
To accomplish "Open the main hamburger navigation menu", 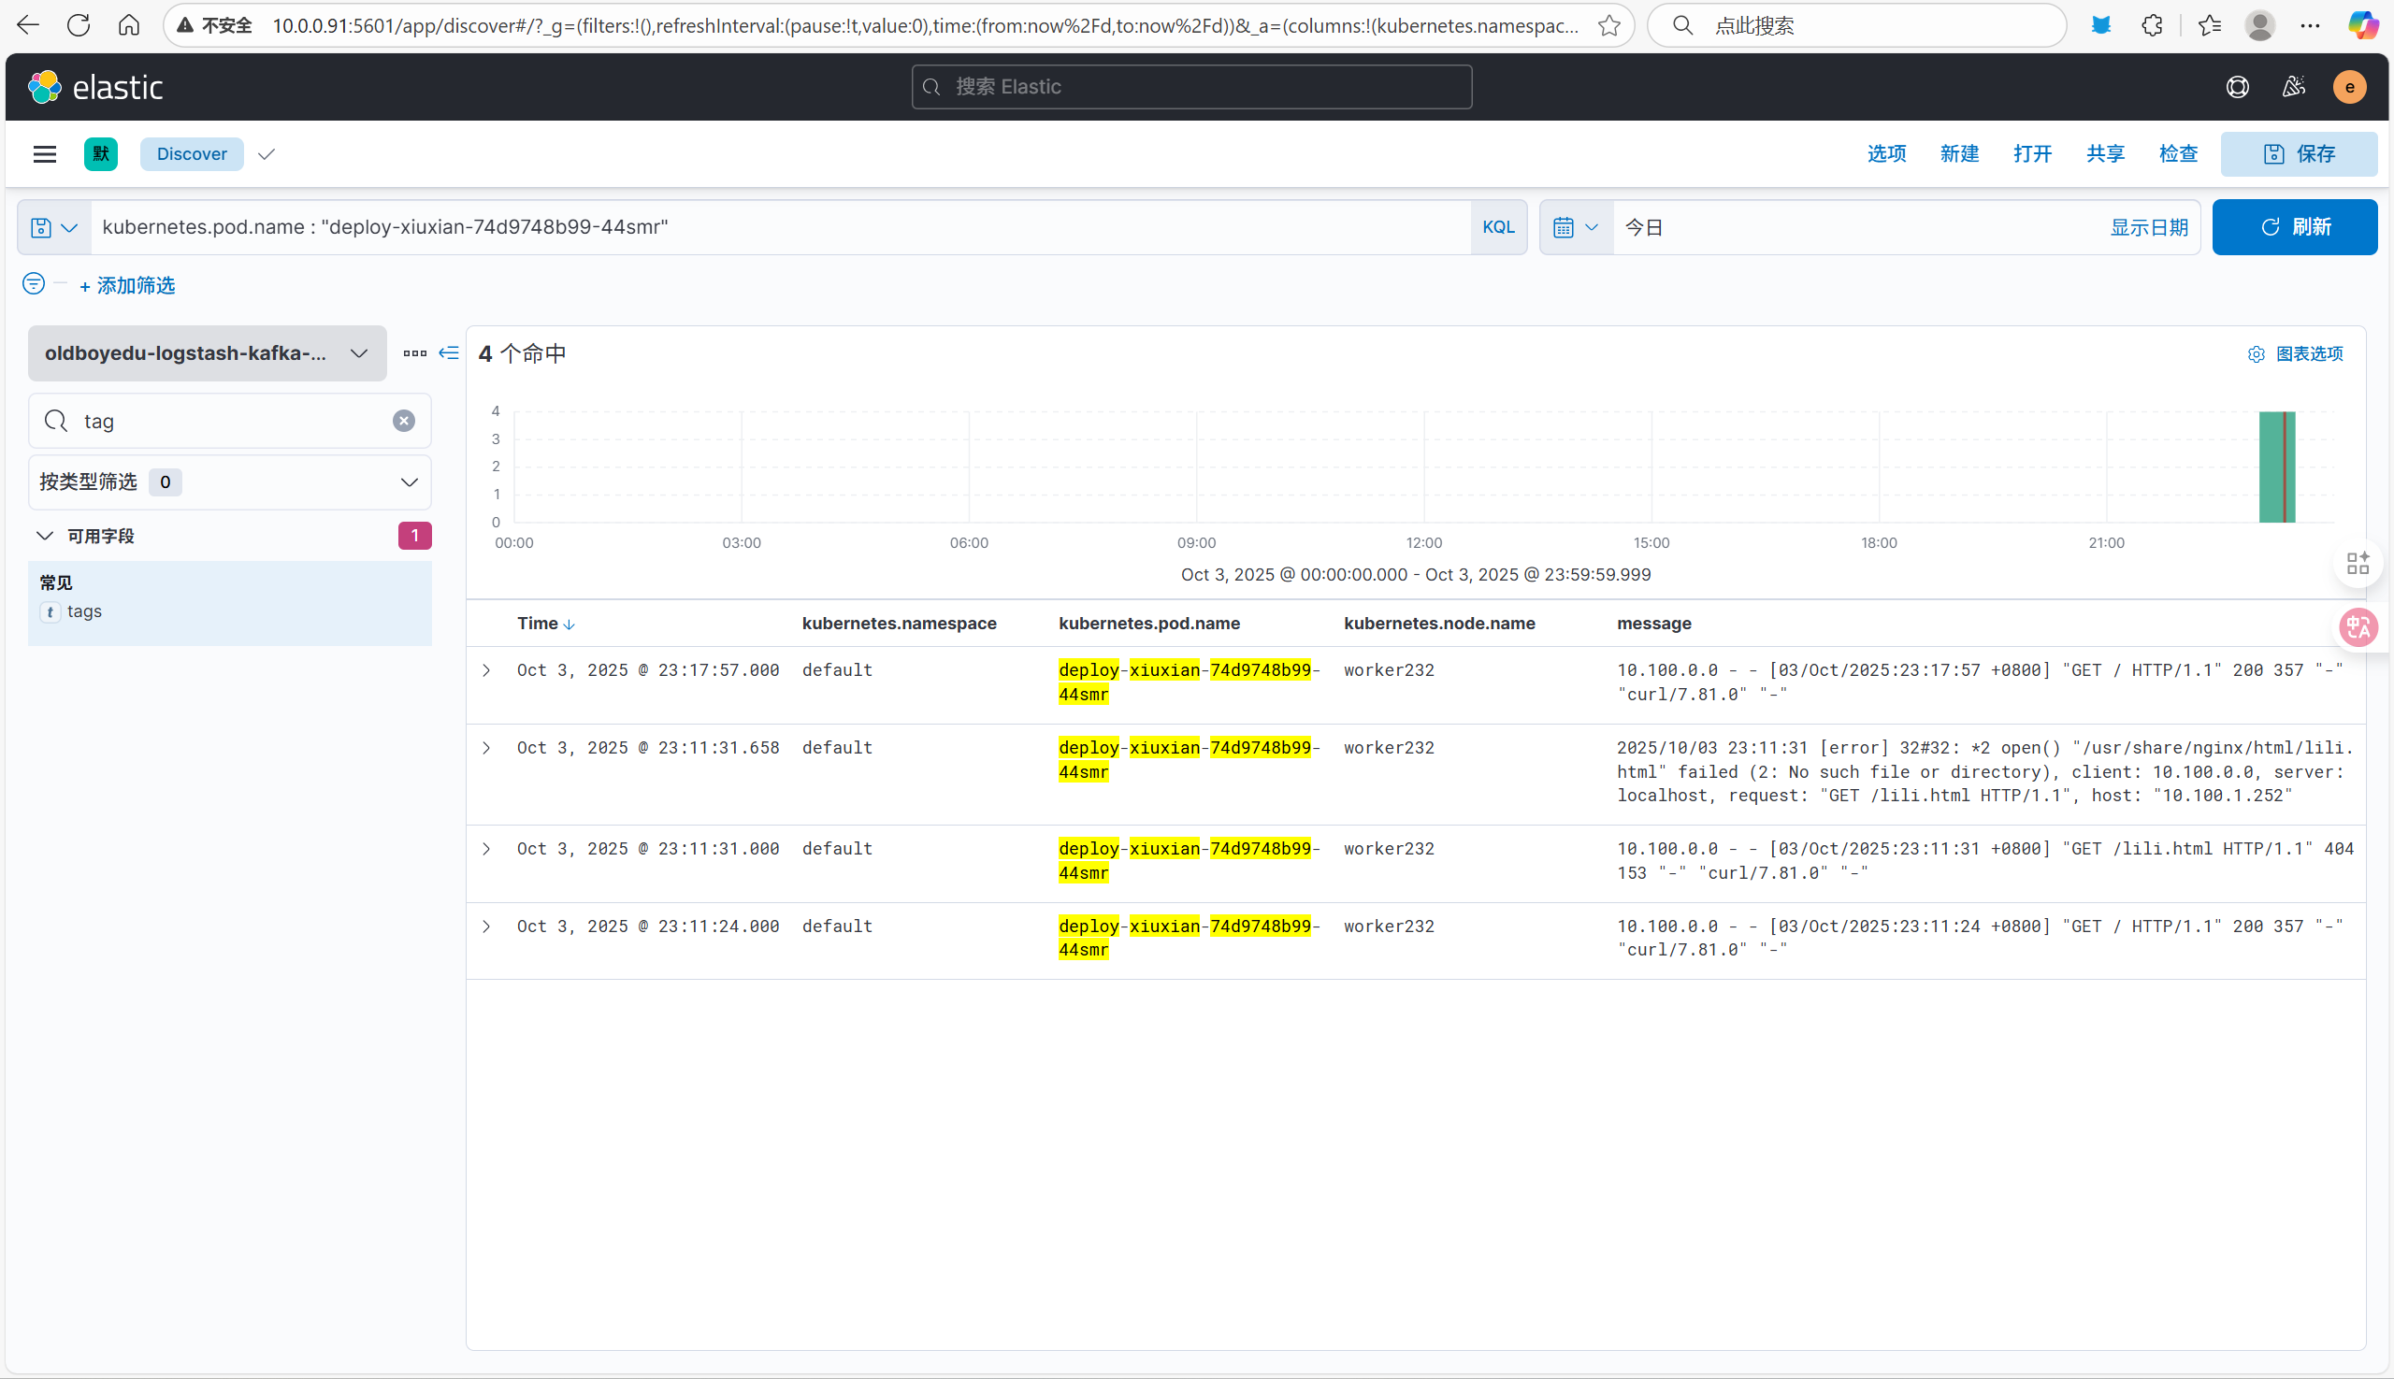I will pyautogui.click(x=45, y=154).
